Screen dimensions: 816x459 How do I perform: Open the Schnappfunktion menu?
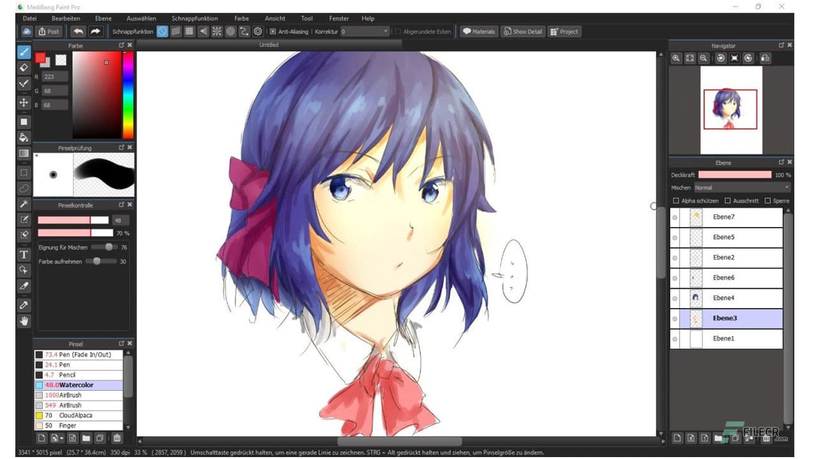pos(194,18)
